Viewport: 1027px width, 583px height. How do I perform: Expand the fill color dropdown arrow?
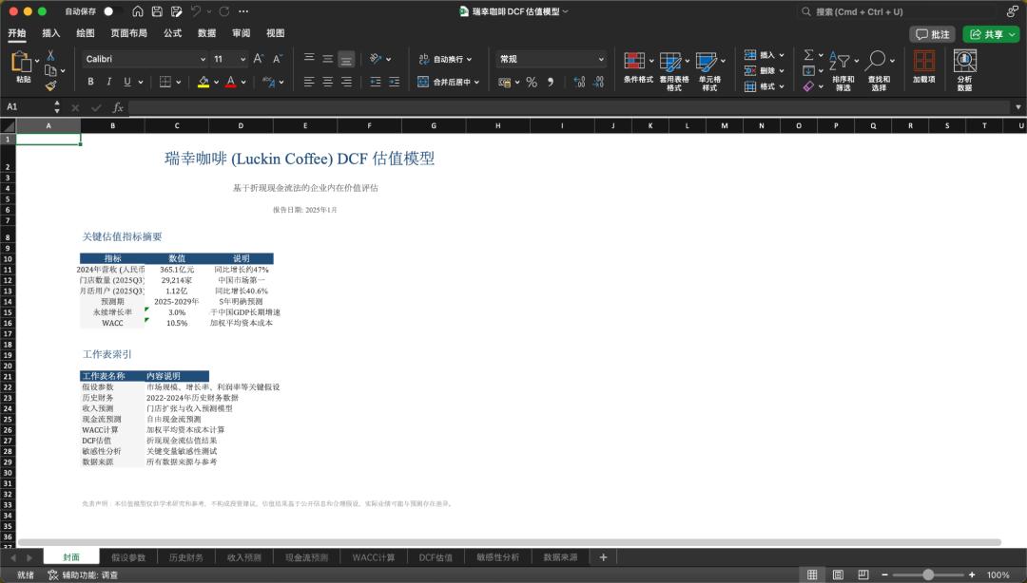pyautogui.click(x=216, y=83)
